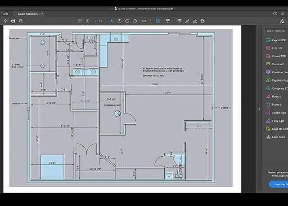288x206 pixels.
Task: Choose the Selection arrow tool
Action: (112, 21)
